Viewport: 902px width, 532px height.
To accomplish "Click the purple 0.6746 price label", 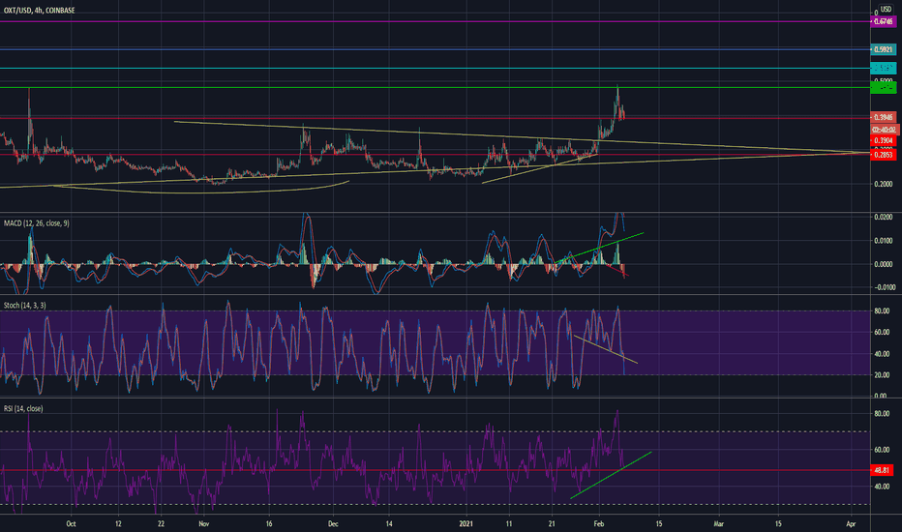I will tap(883, 22).
